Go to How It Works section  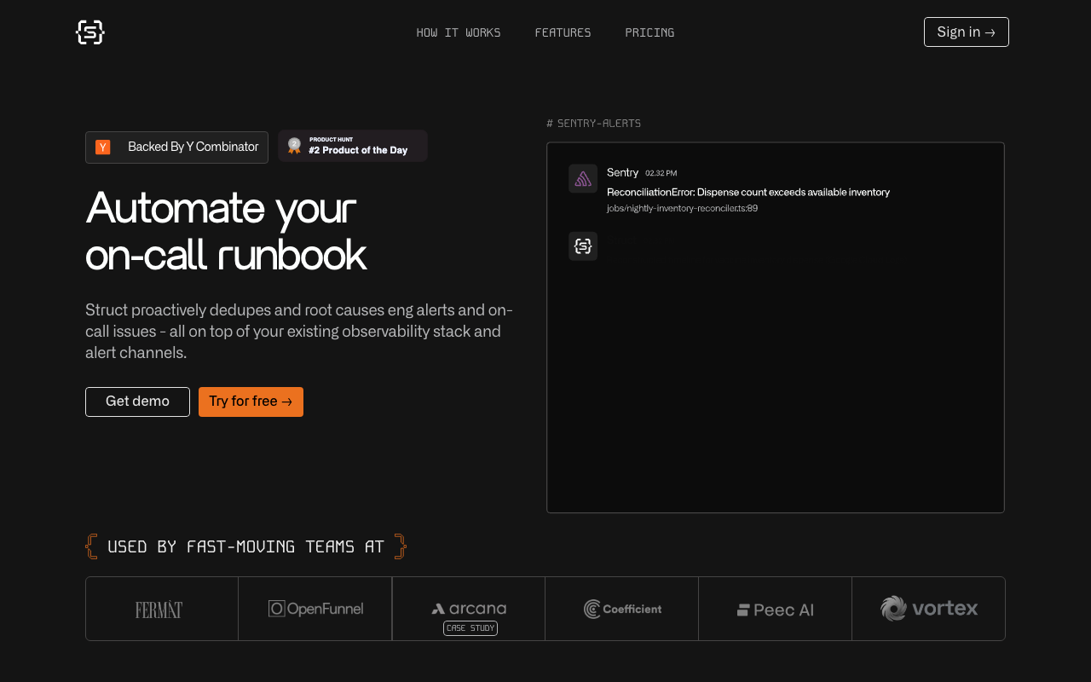click(x=459, y=32)
